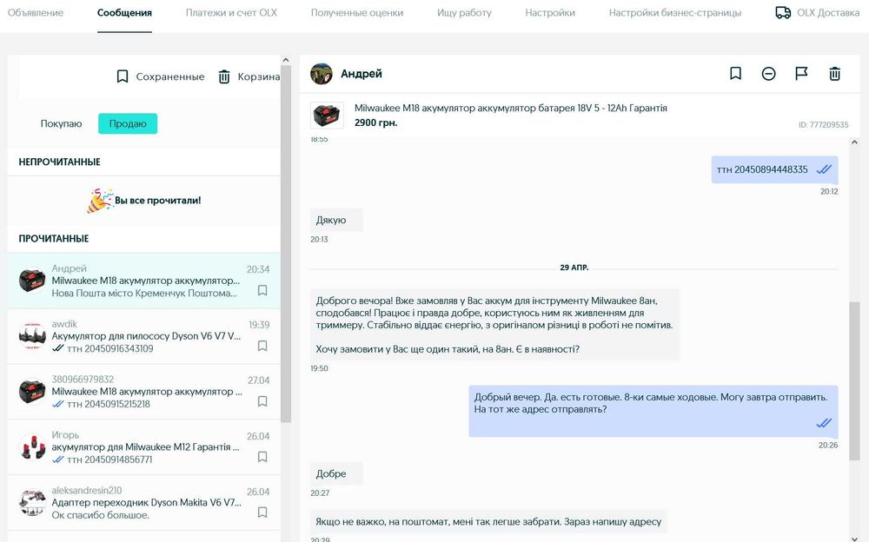Open the aleksandresin210 adapter conversation
This screenshot has height=542, width=869.
[x=144, y=503]
